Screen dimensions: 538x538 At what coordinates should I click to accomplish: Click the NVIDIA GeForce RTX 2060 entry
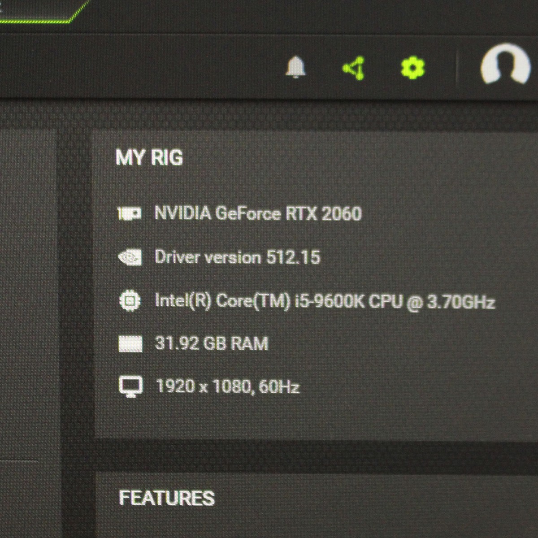click(258, 214)
